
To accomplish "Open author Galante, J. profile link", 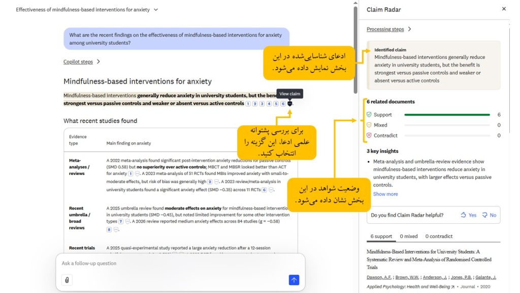I will (x=486, y=277).
